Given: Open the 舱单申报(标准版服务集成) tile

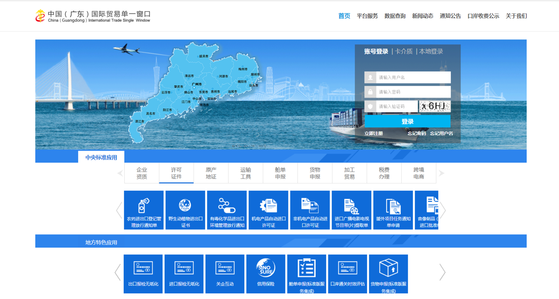Looking at the screenshot, I should [x=307, y=274].
